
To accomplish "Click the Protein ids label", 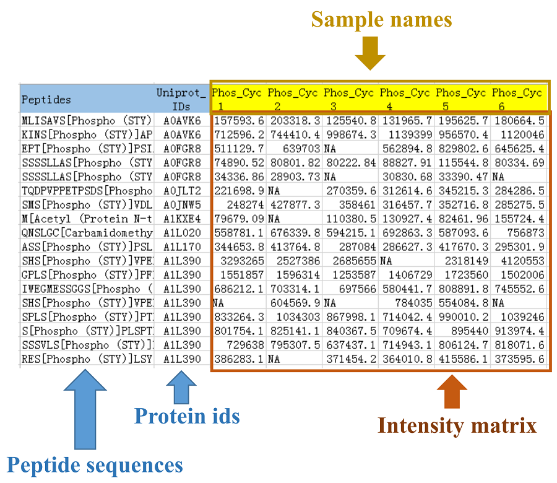I will [187, 417].
